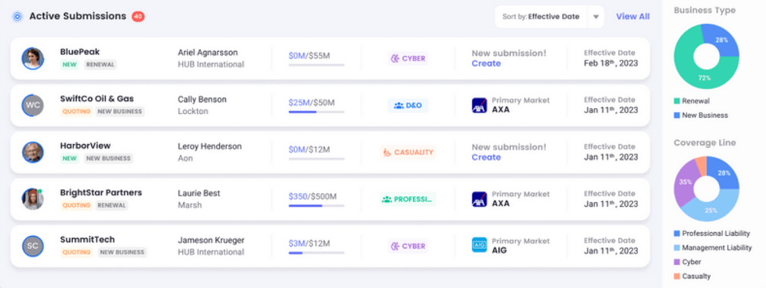Click the Casualty legend color swatch
The image size is (766, 288).
coord(676,277)
